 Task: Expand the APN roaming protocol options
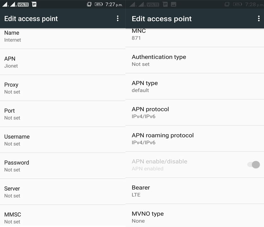(x=195, y=139)
